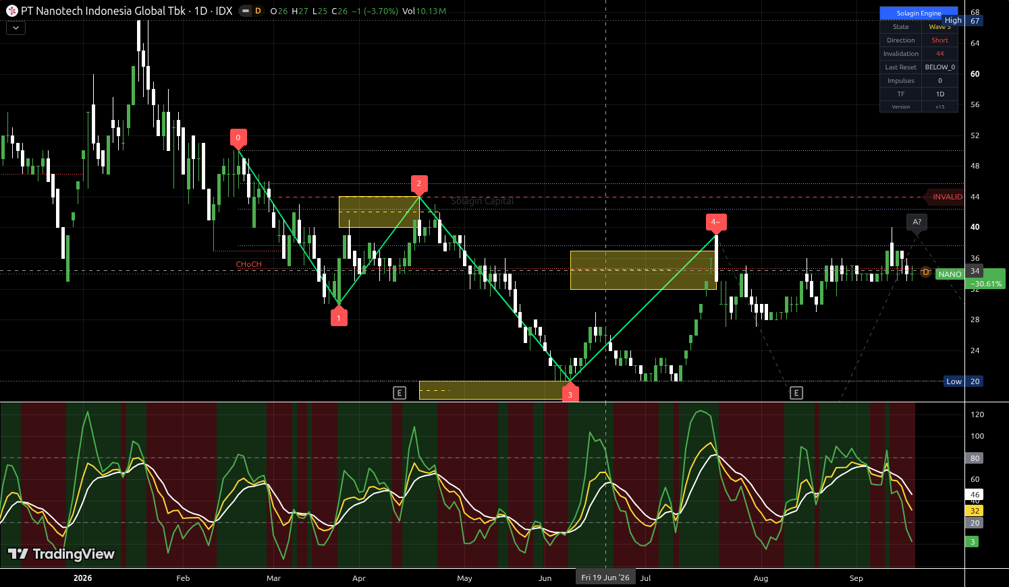Select the red wave 1 marker
Screen dimensions: 1009x587
[339, 317]
